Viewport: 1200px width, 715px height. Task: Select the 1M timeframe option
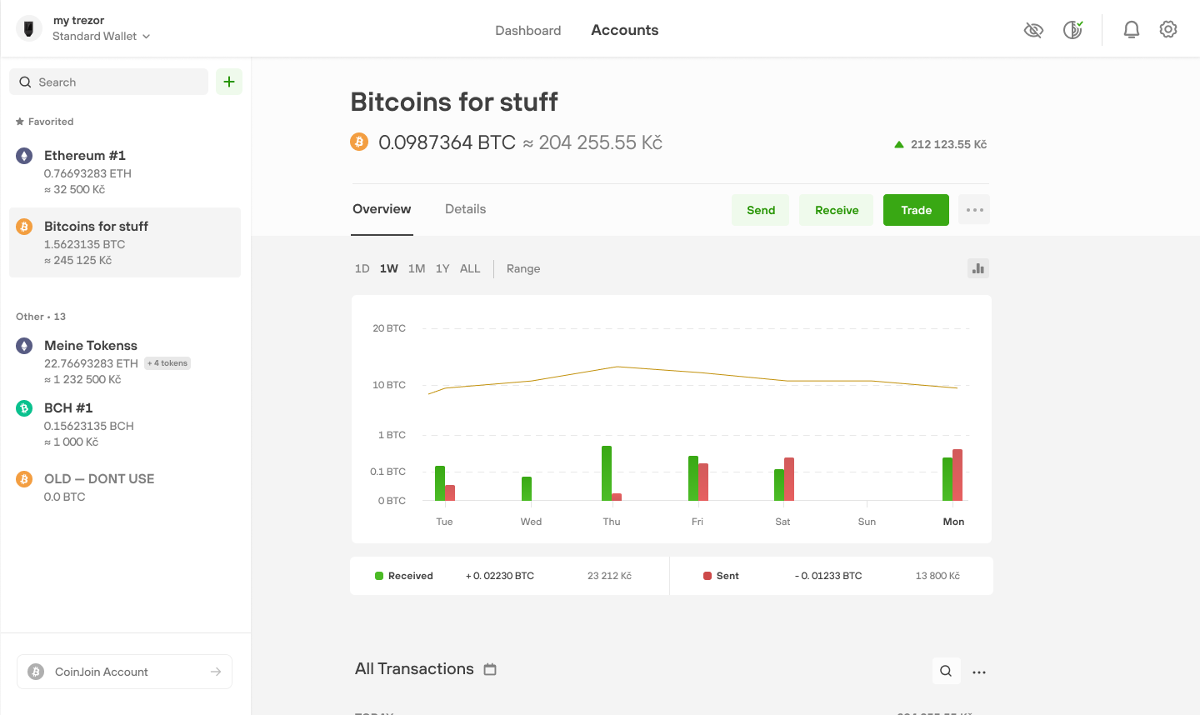[x=417, y=267]
